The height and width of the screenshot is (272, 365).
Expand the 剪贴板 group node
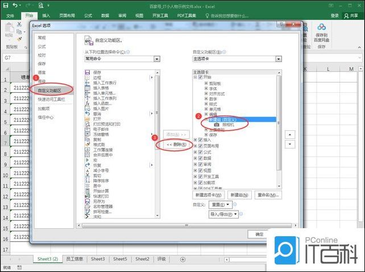tap(206, 83)
